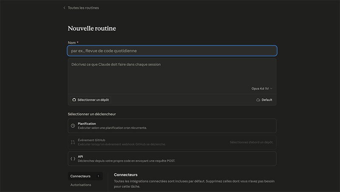Click the Nouvelle routine heading

tap(92, 28)
